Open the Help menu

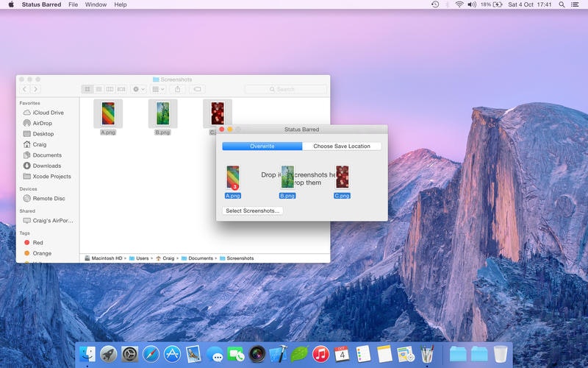click(121, 4)
